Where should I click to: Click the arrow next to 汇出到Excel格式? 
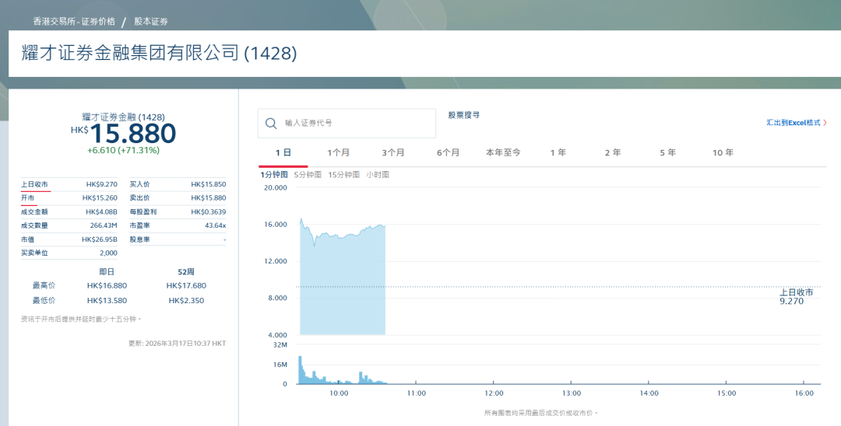[x=825, y=123]
